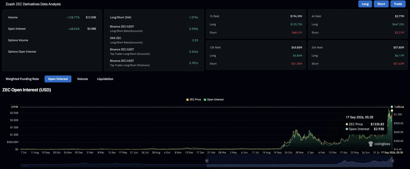Select the Binance ZEC/USDT accounts ratio row
The height and width of the screenshot is (169, 410).
pos(154,29)
